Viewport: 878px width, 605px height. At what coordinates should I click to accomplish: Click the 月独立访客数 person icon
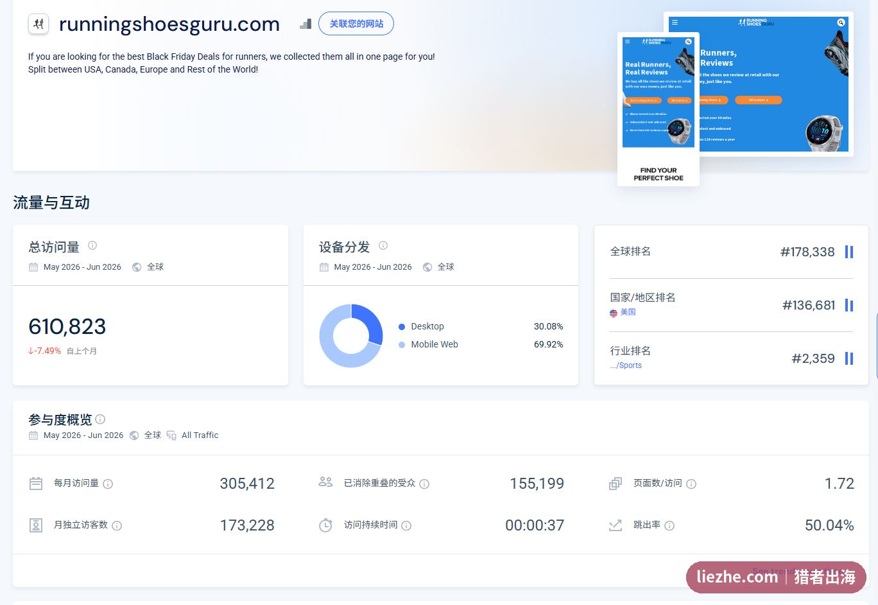(x=36, y=525)
